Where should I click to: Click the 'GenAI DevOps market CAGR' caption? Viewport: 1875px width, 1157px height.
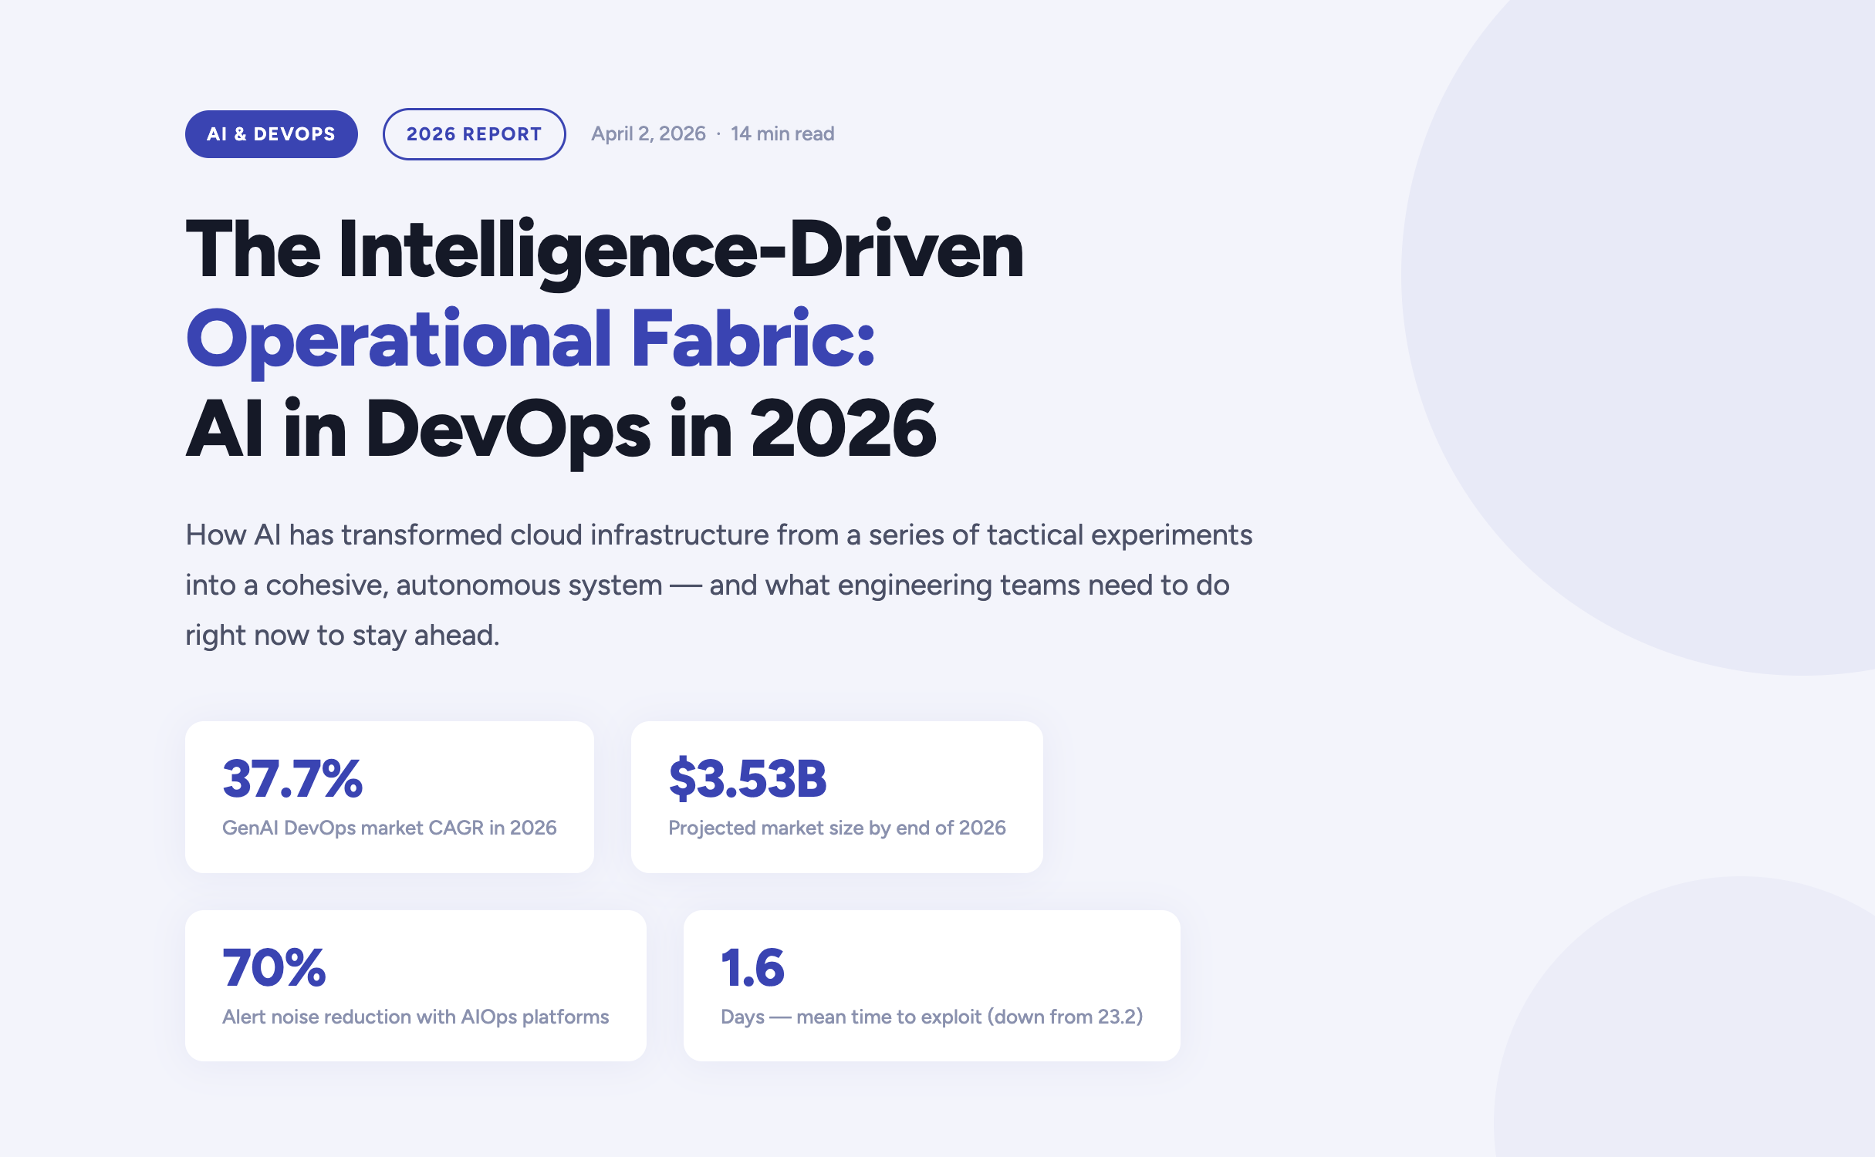[x=390, y=828]
